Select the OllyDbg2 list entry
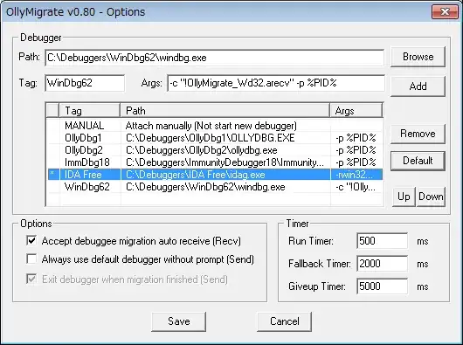This screenshot has width=463, height=345. [215, 150]
